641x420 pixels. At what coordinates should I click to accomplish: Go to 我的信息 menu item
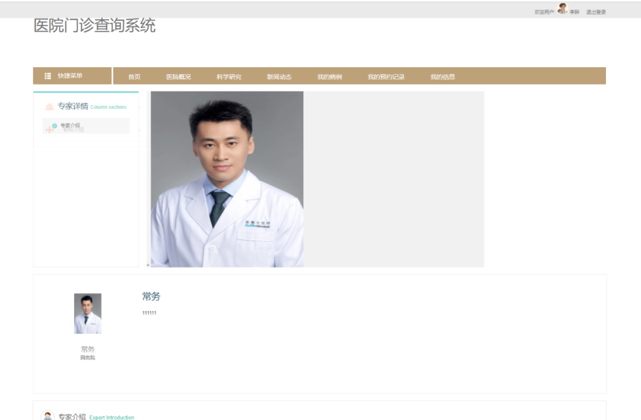coord(442,77)
